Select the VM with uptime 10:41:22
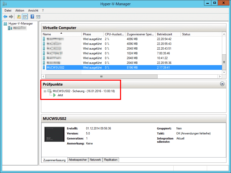Screen dimensions: 231x173 tap(132, 58)
